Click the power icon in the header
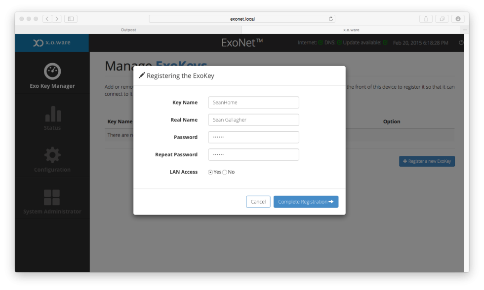The width and height of the screenshot is (484, 290). pyautogui.click(x=461, y=43)
